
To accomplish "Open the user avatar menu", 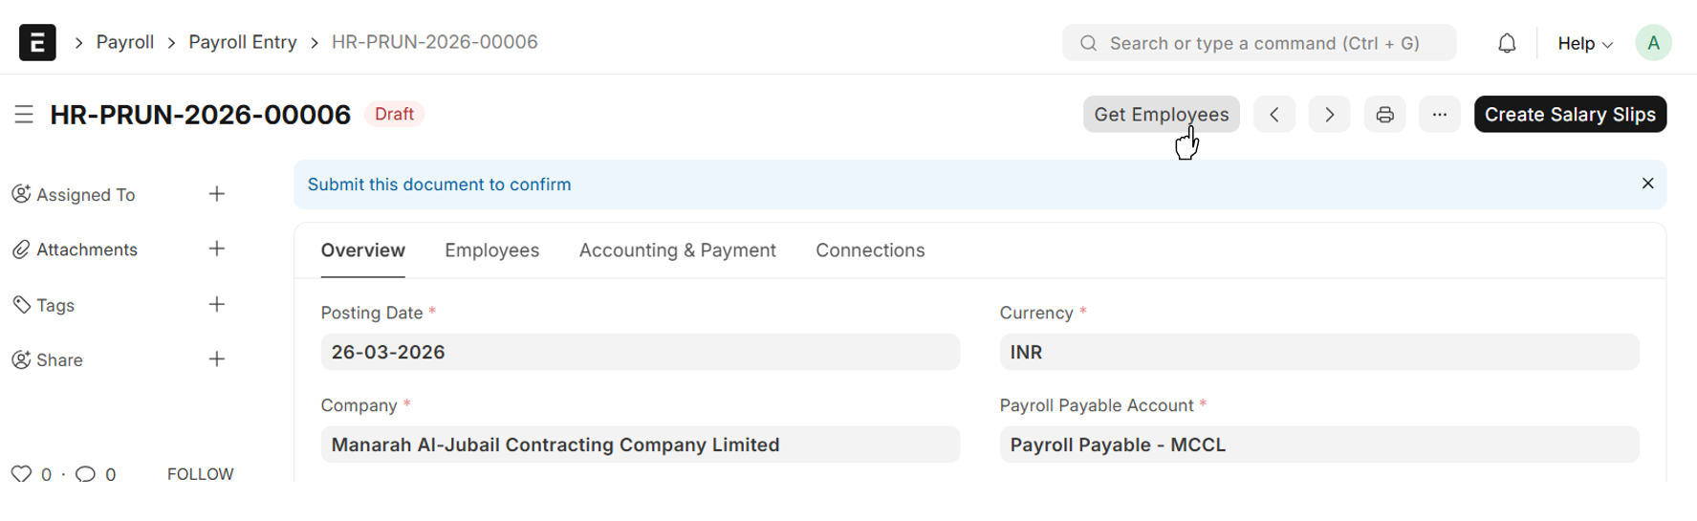I will pyautogui.click(x=1653, y=43).
